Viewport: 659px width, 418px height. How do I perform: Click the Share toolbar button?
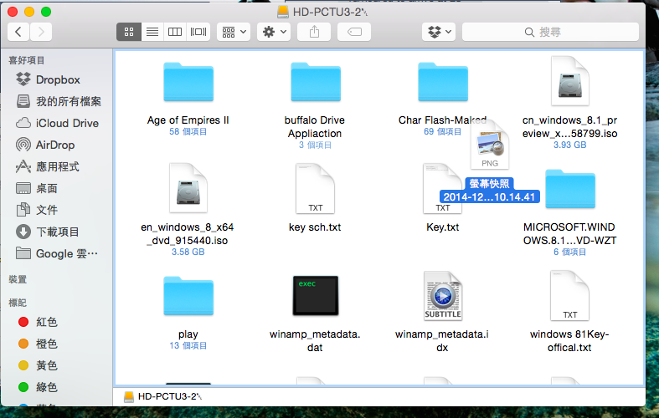[x=314, y=32]
